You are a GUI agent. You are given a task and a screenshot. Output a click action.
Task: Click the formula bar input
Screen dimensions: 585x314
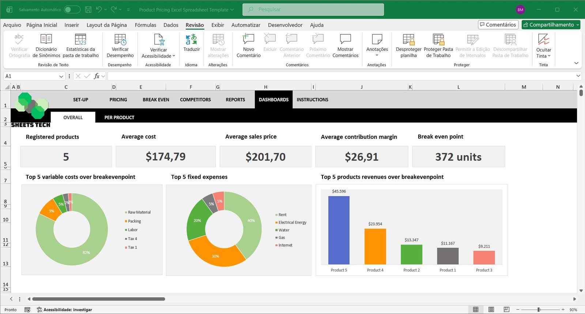coord(341,76)
